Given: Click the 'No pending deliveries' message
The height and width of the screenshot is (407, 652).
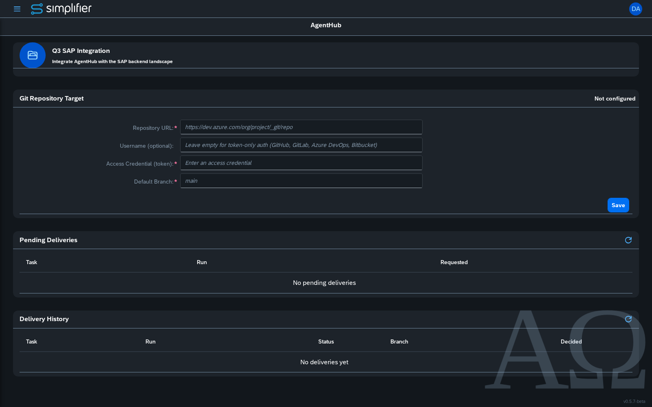Looking at the screenshot, I should 324,283.
